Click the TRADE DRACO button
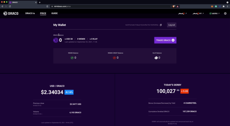The image size is (230, 126). [165, 40]
